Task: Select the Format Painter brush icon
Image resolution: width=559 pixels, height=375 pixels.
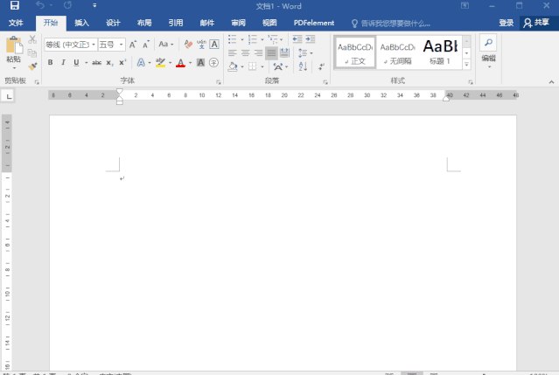Action: (32, 66)
